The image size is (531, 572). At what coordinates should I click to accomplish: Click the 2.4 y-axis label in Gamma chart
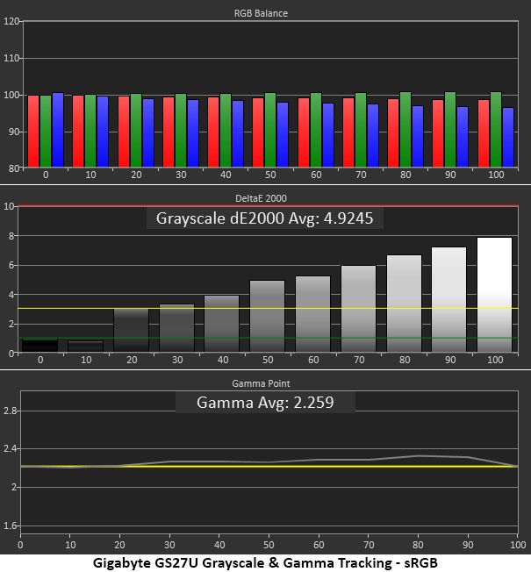pos(11,448)
